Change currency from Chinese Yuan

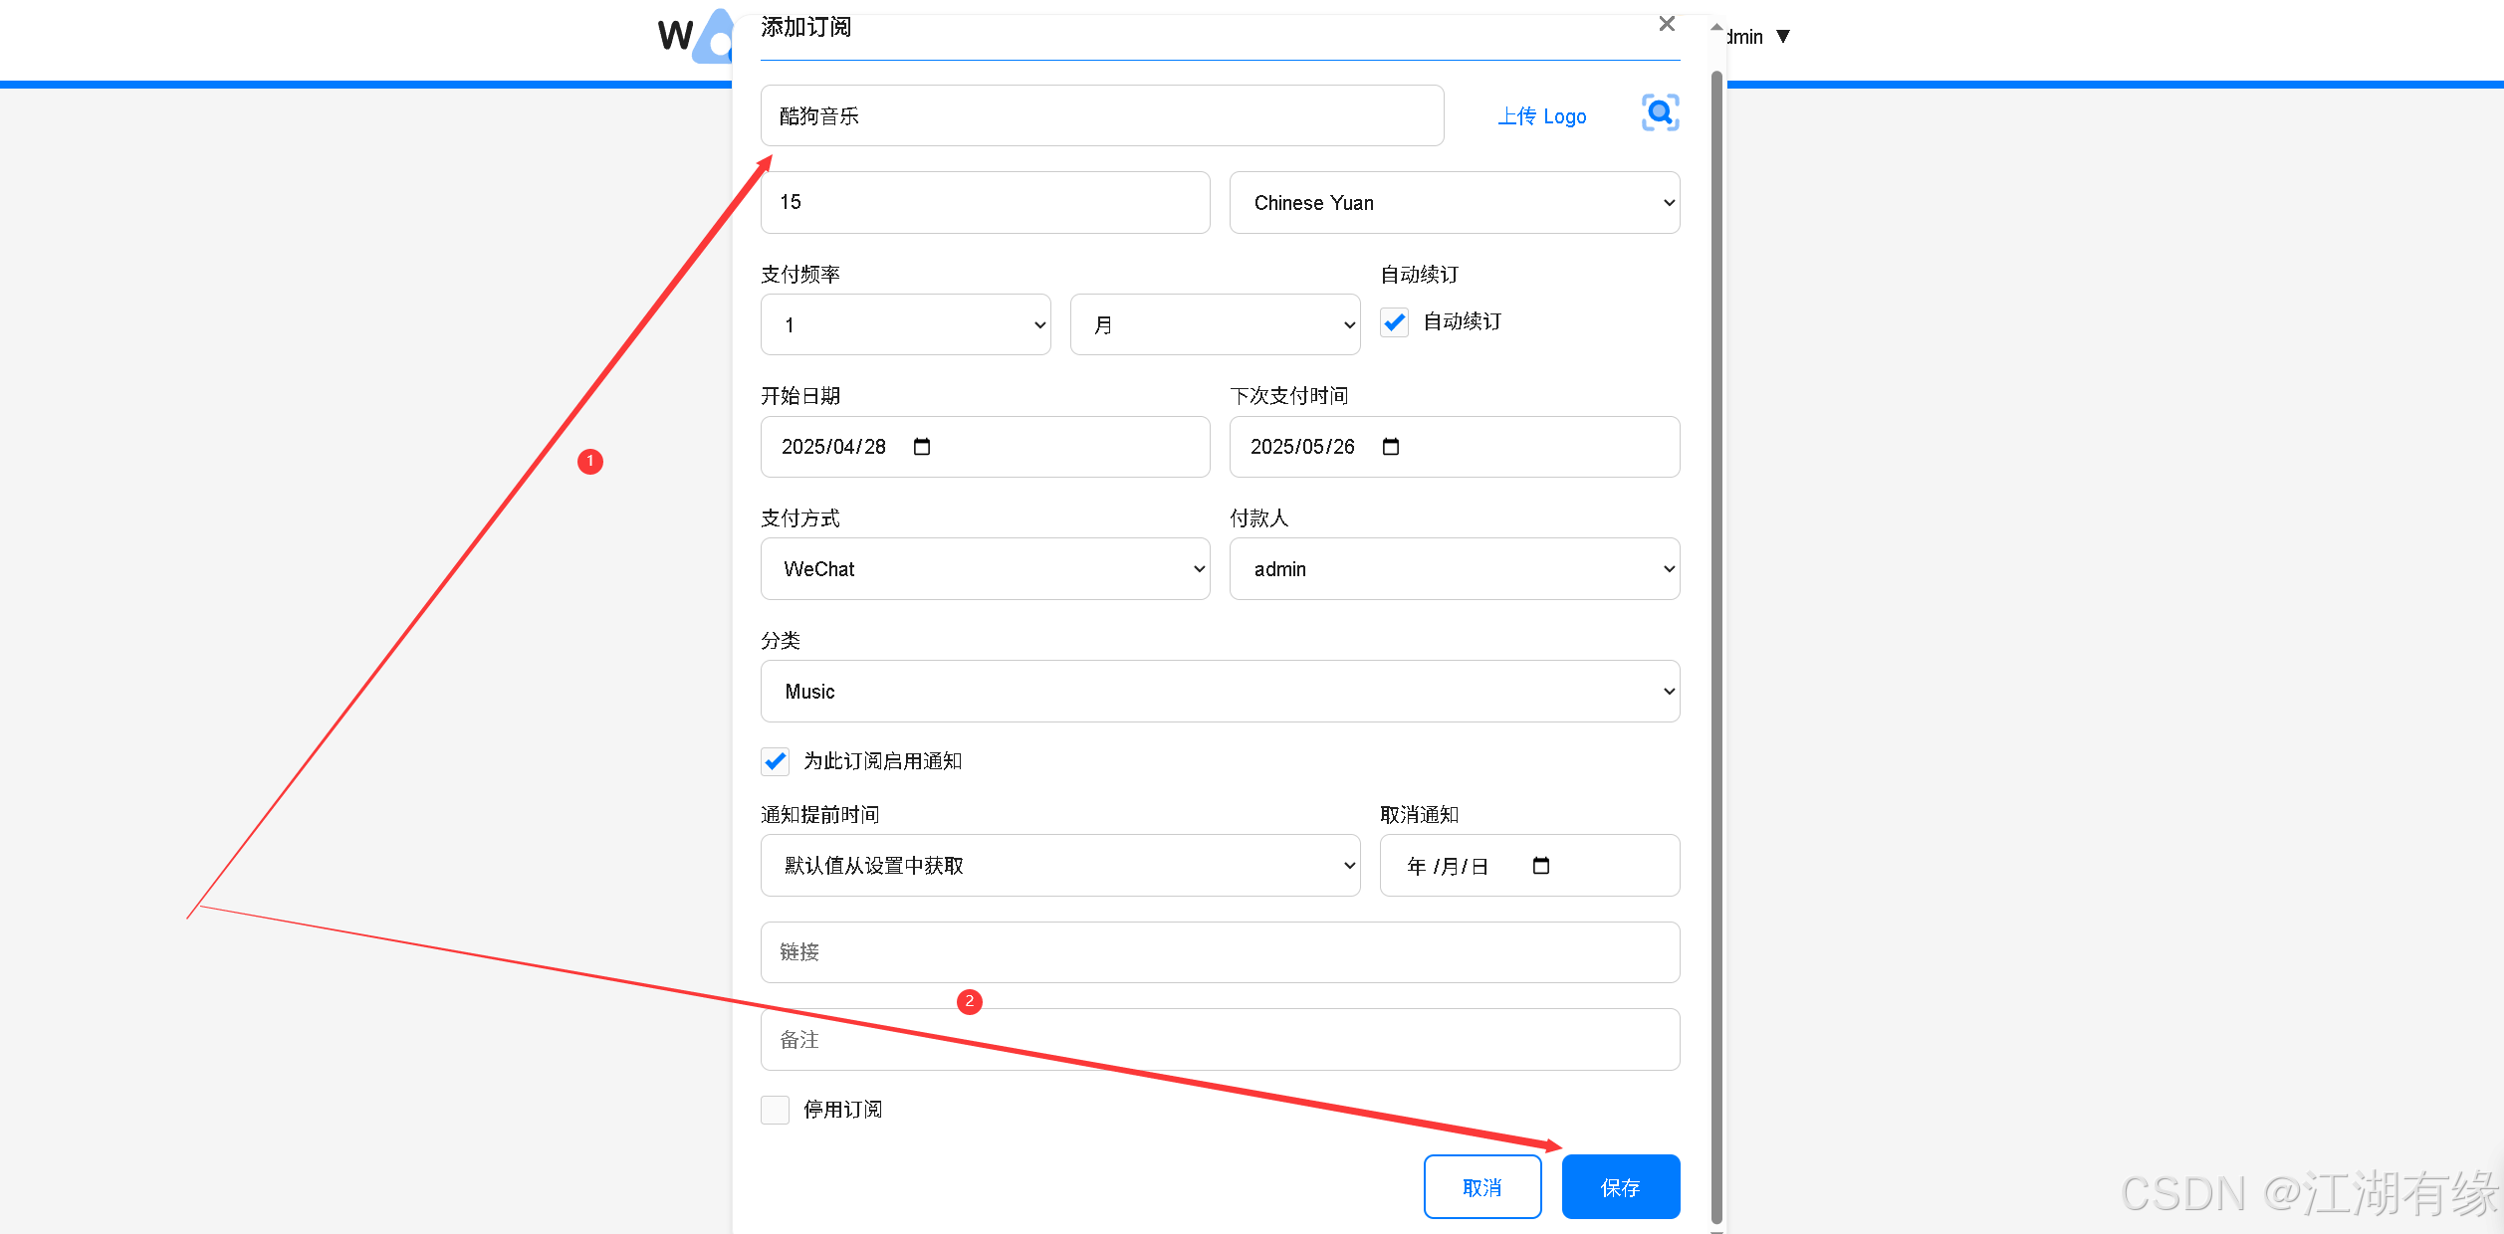click(1454, 202)
